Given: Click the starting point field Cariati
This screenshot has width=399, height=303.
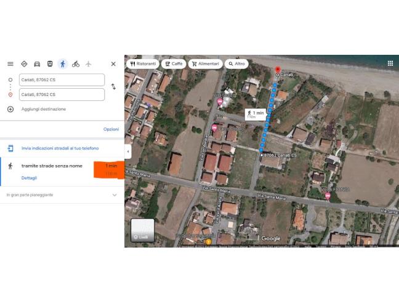Looking at the screenshot, I should 62,79.
